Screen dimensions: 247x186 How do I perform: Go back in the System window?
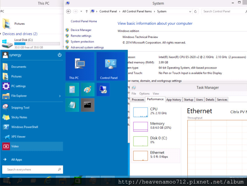click(x=68, y=11)
